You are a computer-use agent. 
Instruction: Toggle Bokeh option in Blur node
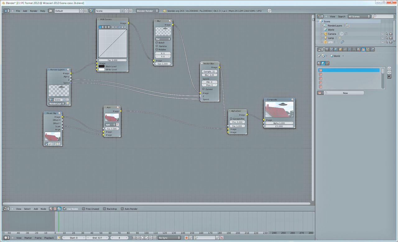(x=157, y=43)
